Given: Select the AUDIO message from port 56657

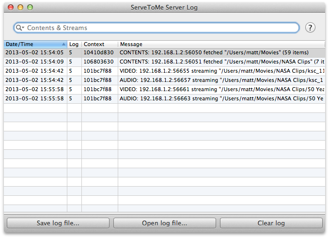Looking at the screenshot, I should click(x=222, y=80).
